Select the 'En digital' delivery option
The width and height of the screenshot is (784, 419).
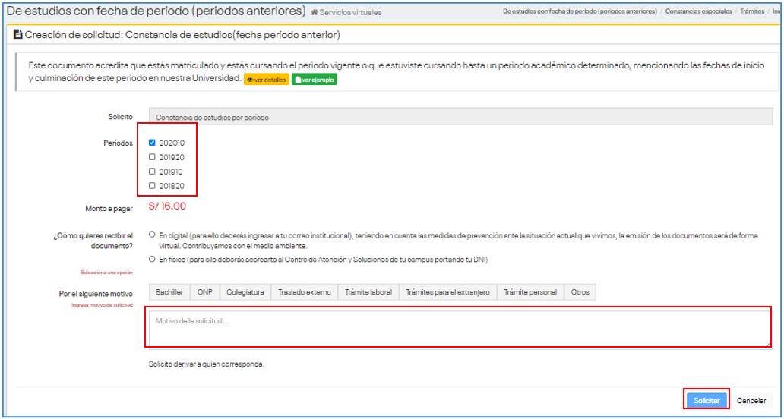(x=153, y=235)
